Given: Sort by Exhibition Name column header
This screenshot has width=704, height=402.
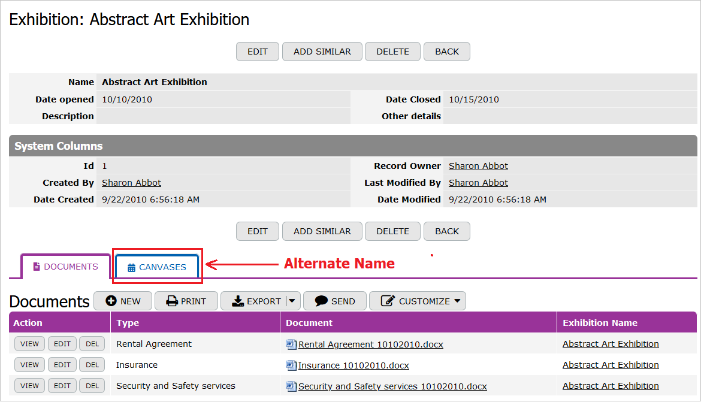Looking at the screenshot, I should click(x=600, y=322).
